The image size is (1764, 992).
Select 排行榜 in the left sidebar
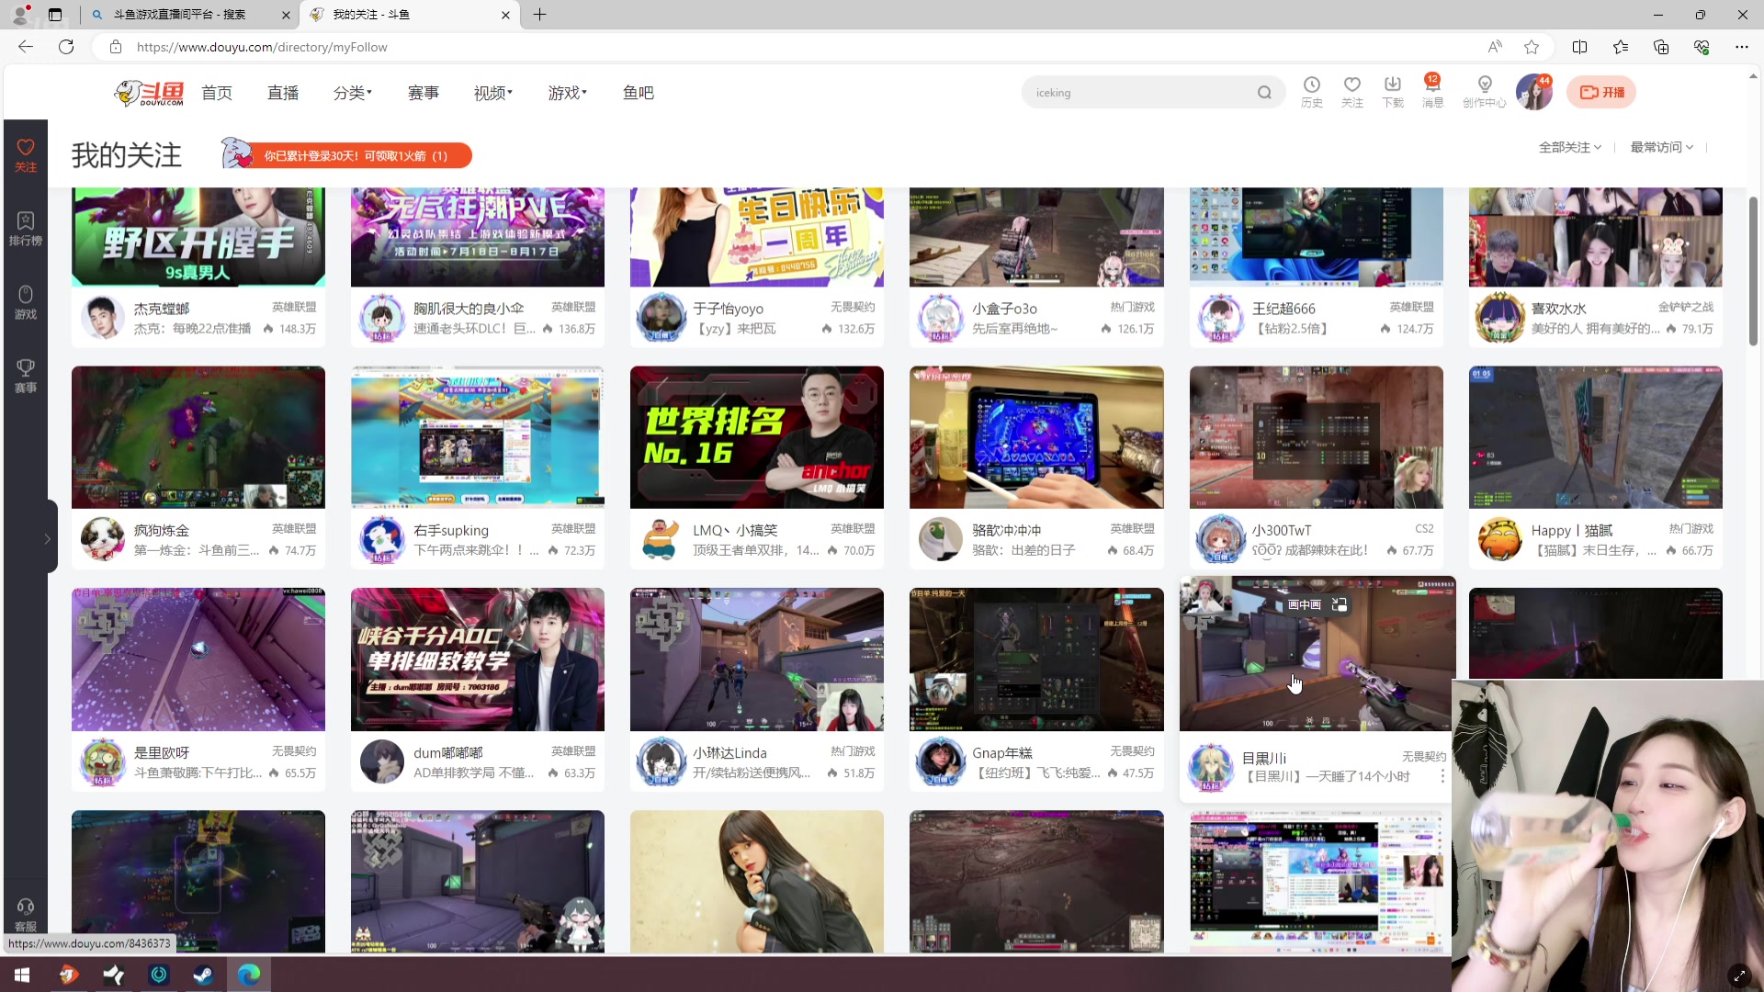[26, 229]
